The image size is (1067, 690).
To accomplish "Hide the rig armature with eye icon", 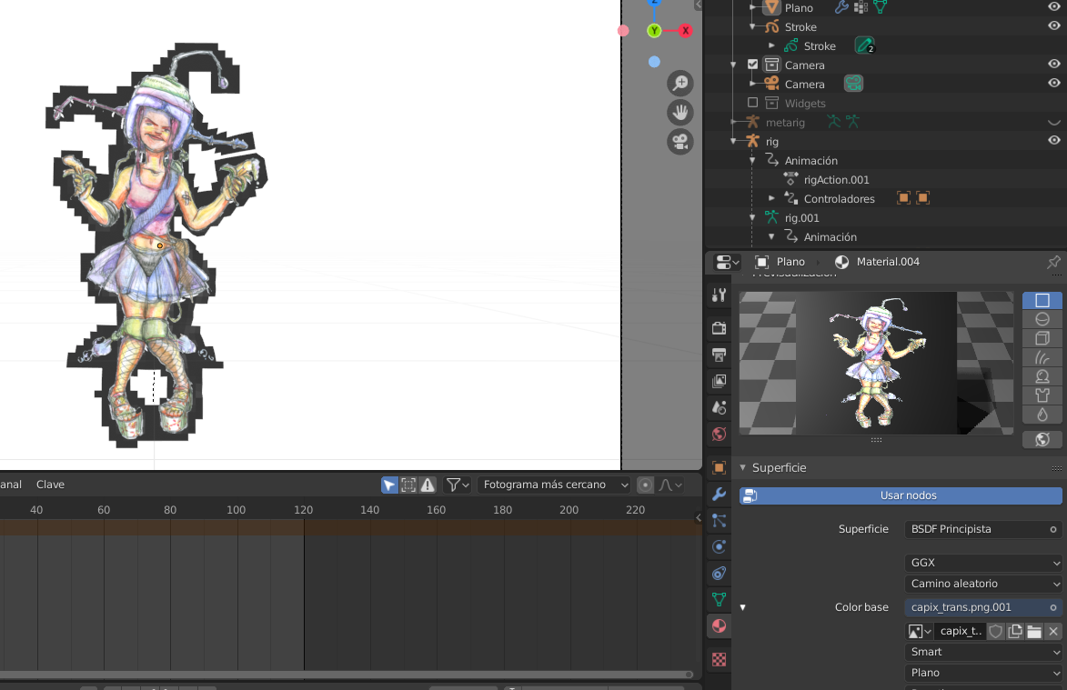I will 1054,141.
